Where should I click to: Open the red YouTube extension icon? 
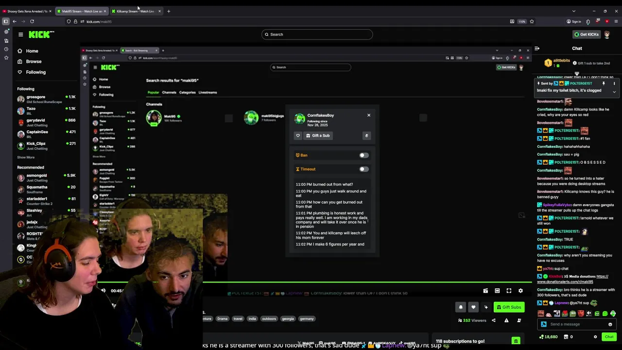pyautogui.click(x=606, y=21)
